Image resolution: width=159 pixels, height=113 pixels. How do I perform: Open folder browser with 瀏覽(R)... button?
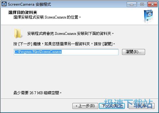[133, 52]
